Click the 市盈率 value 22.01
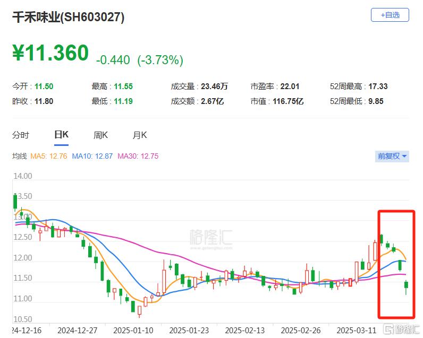 click(x=290, y=86)
